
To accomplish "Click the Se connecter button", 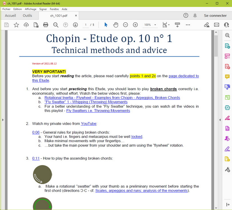I will (x=215, y=16).
